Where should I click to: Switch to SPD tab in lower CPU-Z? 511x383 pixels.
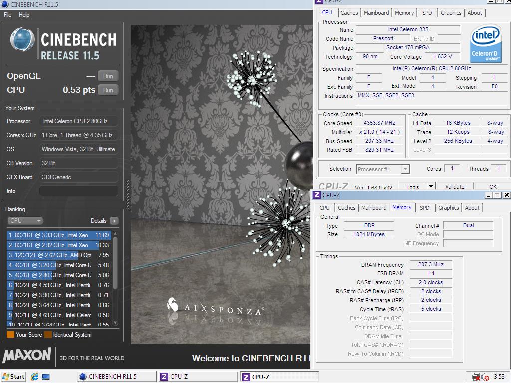tap(424, 208)
